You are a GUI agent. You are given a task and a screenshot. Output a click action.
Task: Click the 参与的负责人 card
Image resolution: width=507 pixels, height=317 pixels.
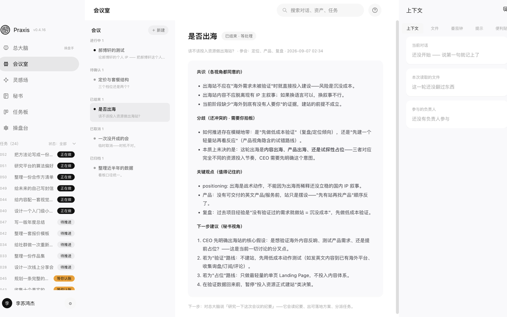click(x=456, y=114)
